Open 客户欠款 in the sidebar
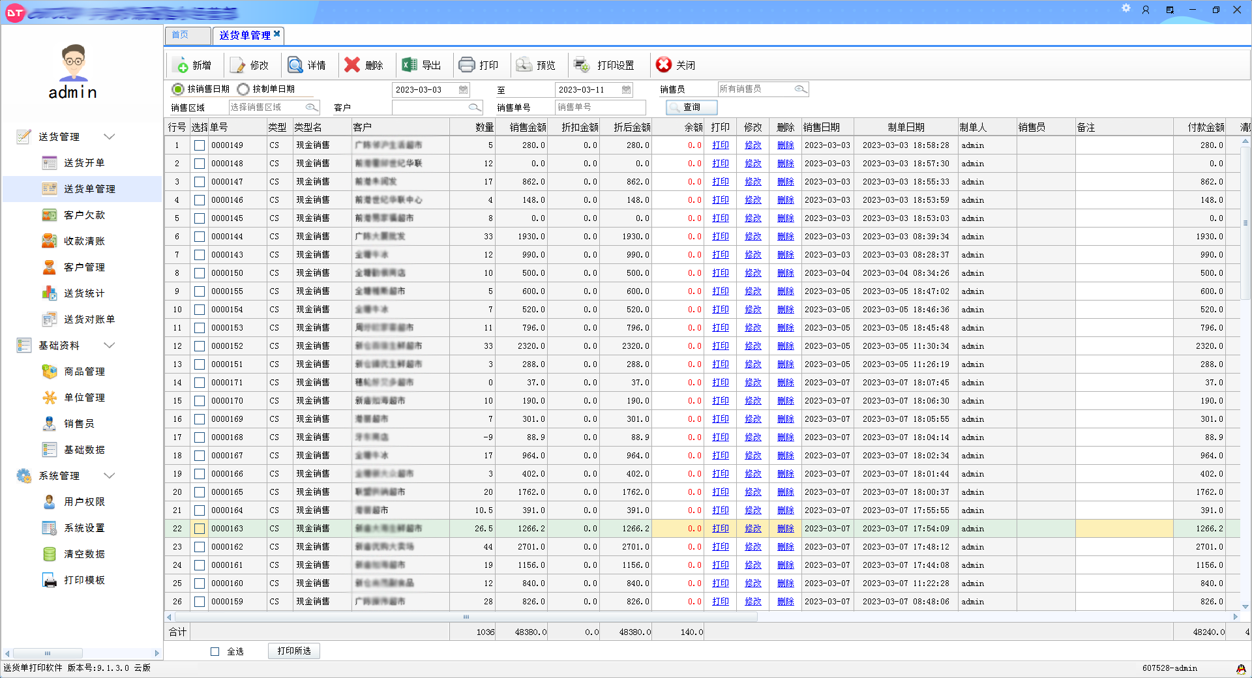Screen dimensions: 1252x678 pos(83,215)
